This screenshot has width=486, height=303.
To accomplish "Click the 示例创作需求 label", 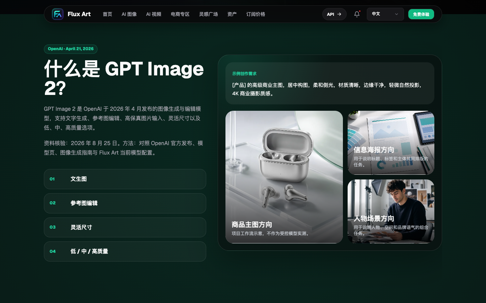I will click(x=244, y=74).
